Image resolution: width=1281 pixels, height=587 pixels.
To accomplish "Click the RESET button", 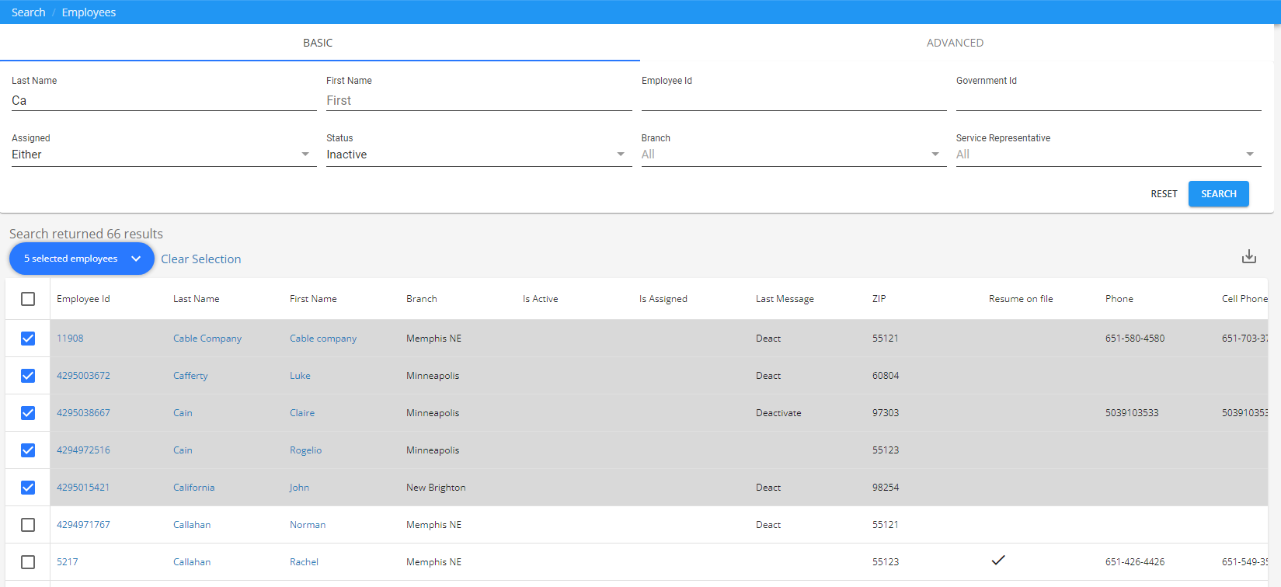I will click(1164, 194).
